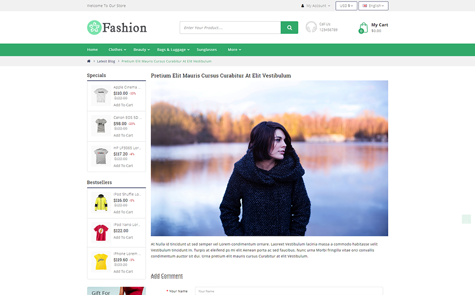This screenshot has height=295, width=475.
Task: Click the Fashion star logo
Action: (94, 28)
